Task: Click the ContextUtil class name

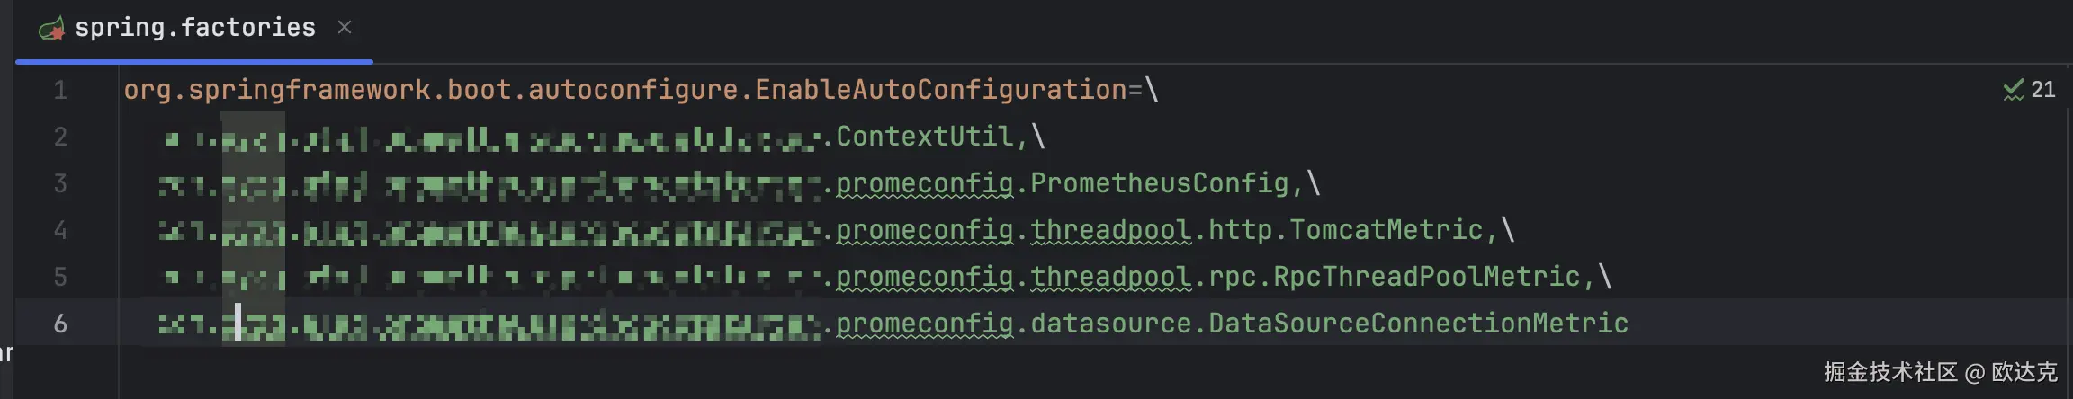Action: [x=925, y=137]
